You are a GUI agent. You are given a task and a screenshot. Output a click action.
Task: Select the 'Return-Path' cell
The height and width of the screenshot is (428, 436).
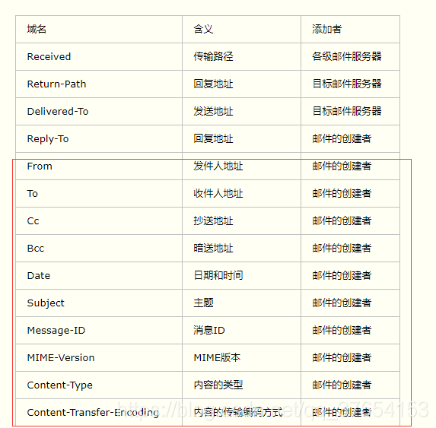click(x=99, y=84)
